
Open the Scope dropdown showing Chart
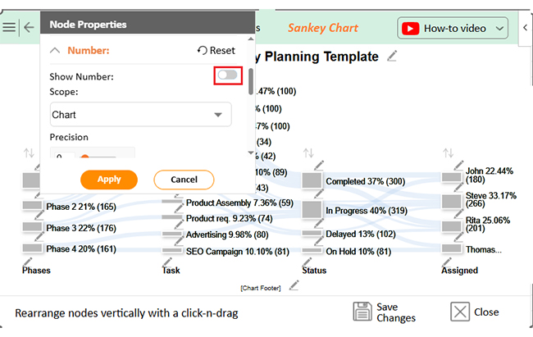pos(141,115)
